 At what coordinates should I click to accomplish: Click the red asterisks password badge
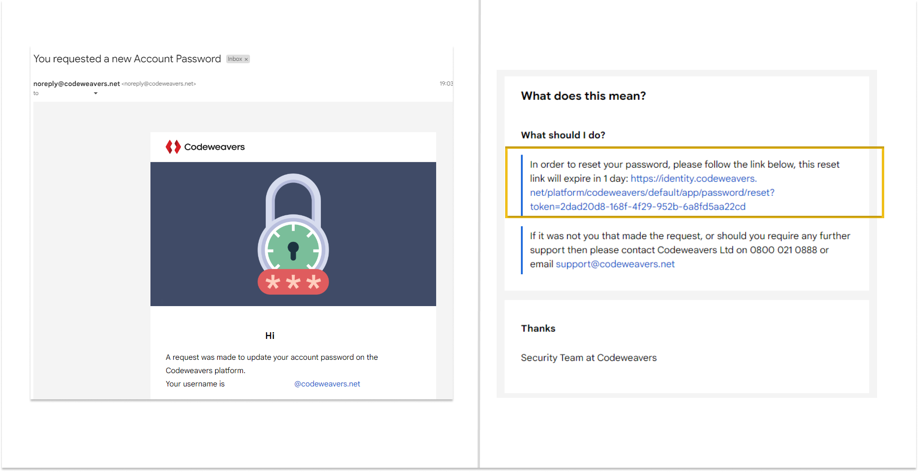293,282
